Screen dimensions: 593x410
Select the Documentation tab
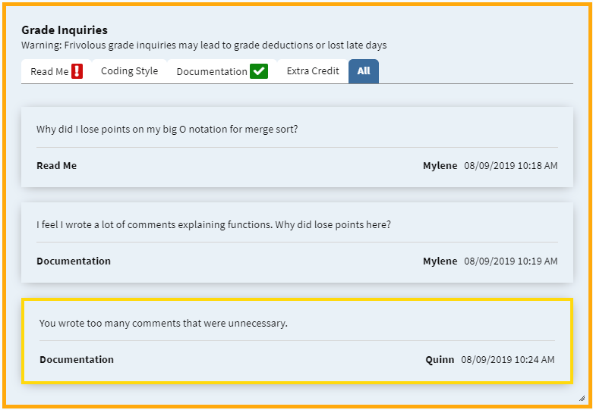(x=222, y=71)
